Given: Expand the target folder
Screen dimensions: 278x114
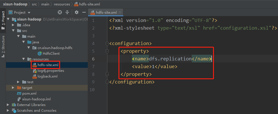Looking at the screenshot, I should [13, 87].
